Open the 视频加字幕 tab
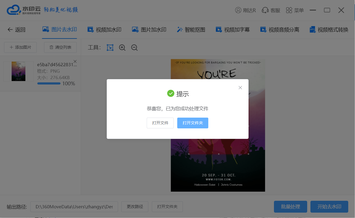This screenshot has width=355, height=218. [x=233, y=30]
